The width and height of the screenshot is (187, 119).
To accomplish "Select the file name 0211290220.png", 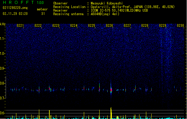I will click(15, 8).
